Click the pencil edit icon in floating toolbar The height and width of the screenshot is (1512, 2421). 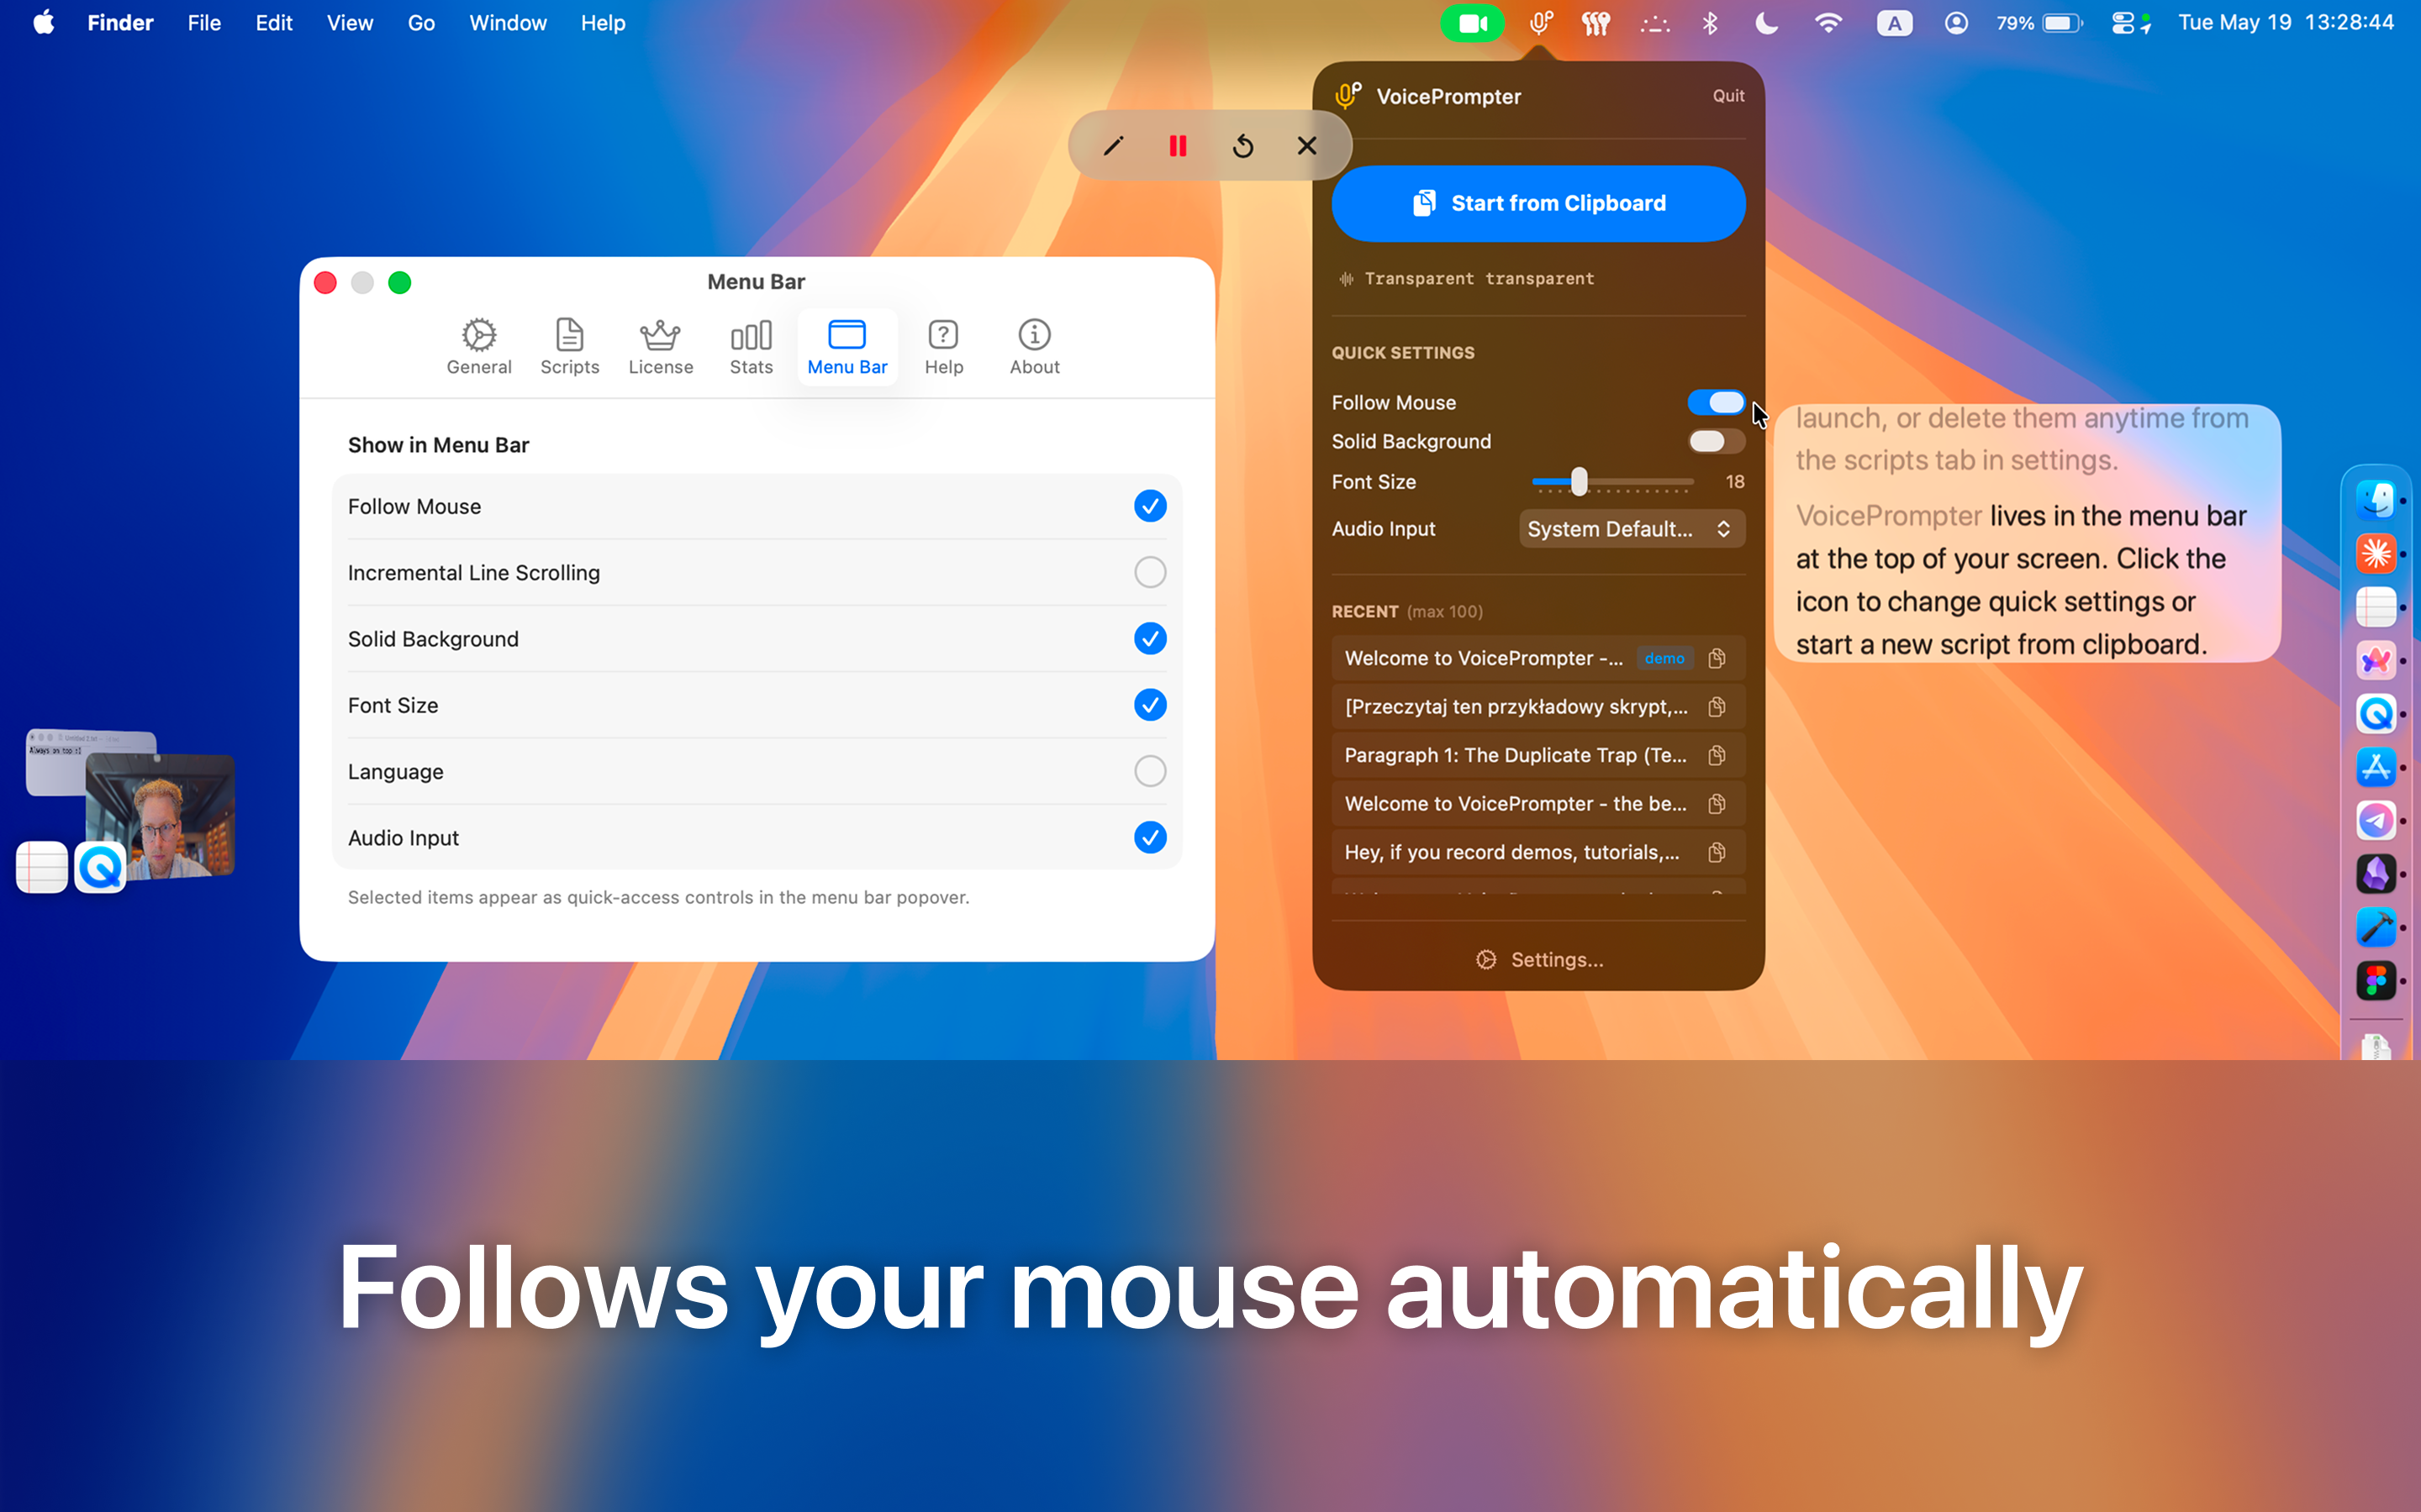1112,146
